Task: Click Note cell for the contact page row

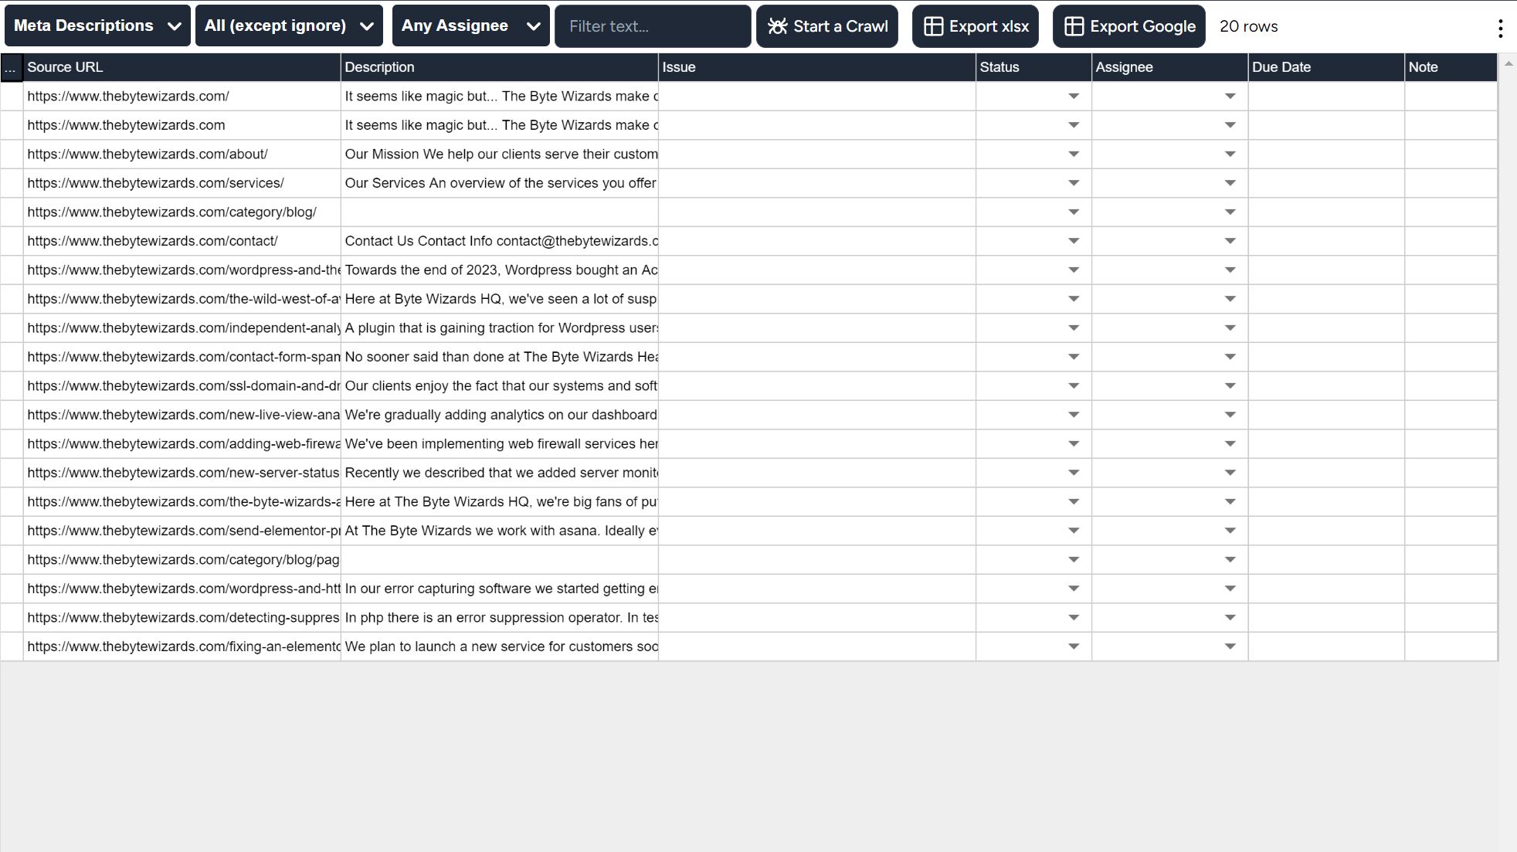Action: click(1449, 241)
